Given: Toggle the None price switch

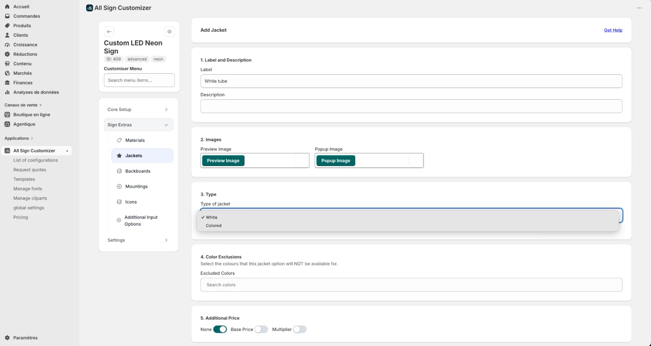Looking at the screenshot, I should coord(220,329).
